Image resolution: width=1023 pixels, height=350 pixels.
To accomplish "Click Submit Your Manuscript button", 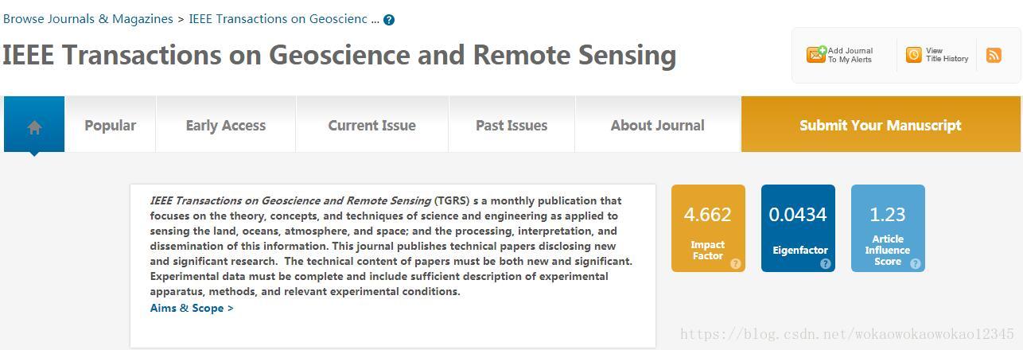I will click(x=881, y=125).
